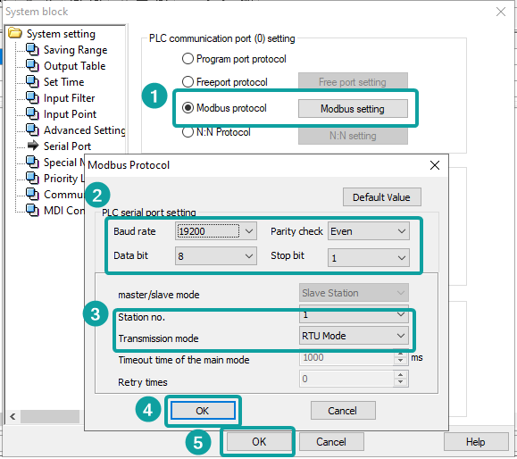Click the icon beside Commu item
The image size is (517, 459).
(32, 194)
